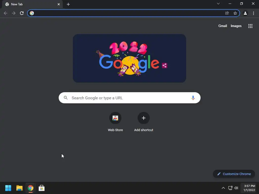The width and height of the screenshot is (259, 194).
Task: Click the magnifier in the search box
Action: click(66, 98)
